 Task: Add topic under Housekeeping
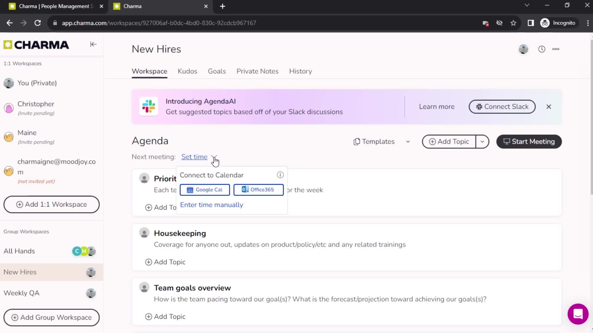pyautogui.click(x=165, y=262)
